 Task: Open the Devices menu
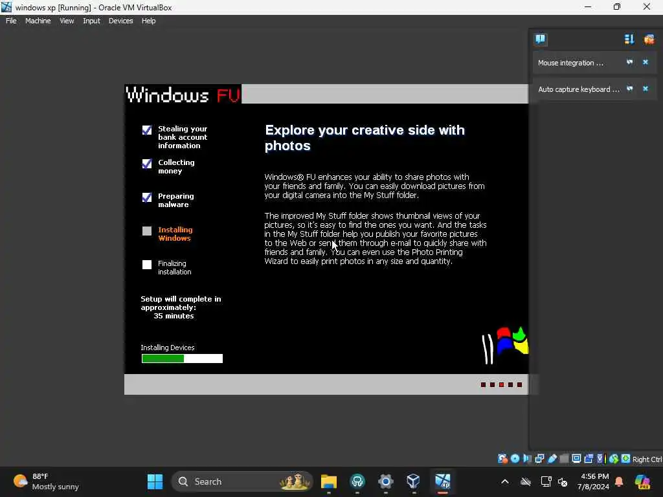coord(121,21)
